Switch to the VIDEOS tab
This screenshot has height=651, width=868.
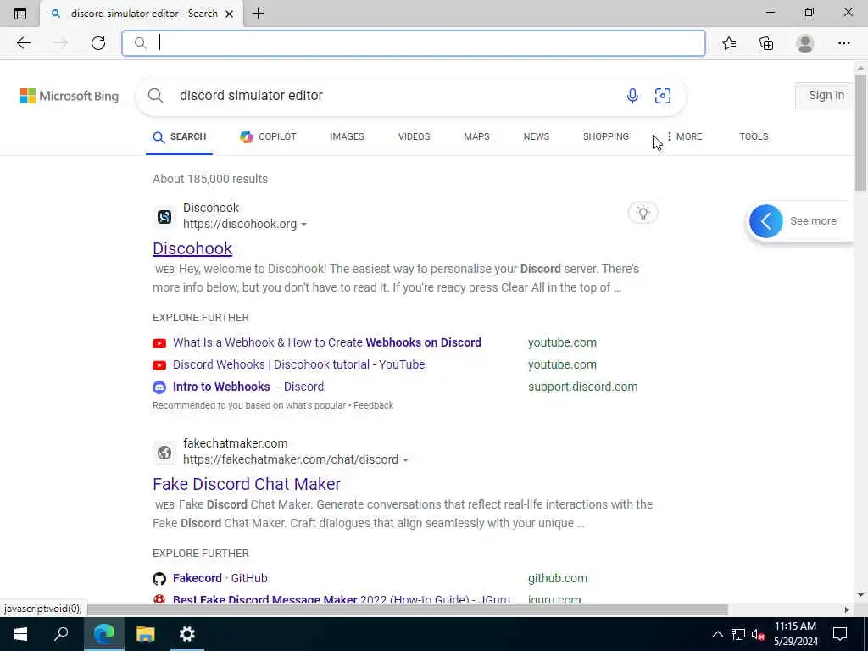414,136
